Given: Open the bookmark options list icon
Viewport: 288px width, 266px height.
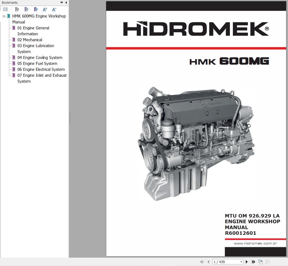Looking at the screenshot, I should [5, 9].
